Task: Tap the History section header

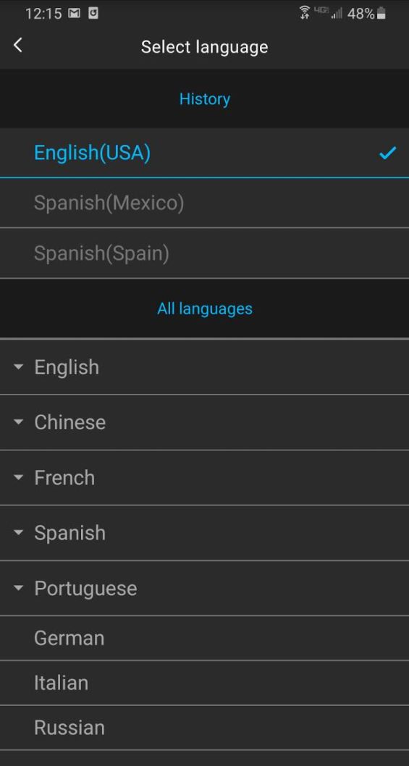Action: click(205, 98)
